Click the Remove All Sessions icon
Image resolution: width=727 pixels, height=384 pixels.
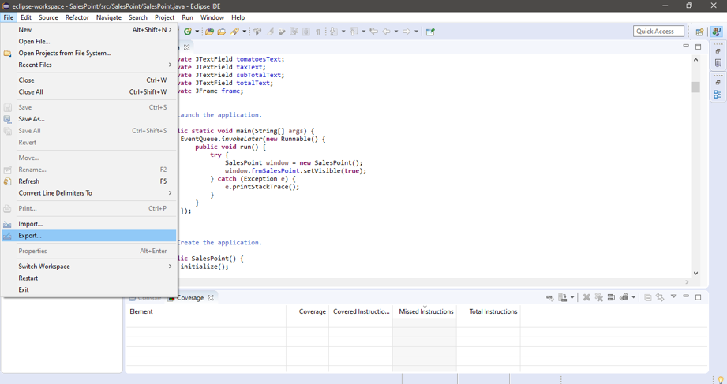pyautogui.click(x=599, y=297)
